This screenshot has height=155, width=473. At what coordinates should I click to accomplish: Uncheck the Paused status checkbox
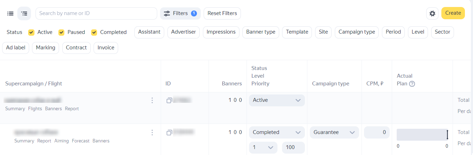pyautogui.click(x=62, y=32)
